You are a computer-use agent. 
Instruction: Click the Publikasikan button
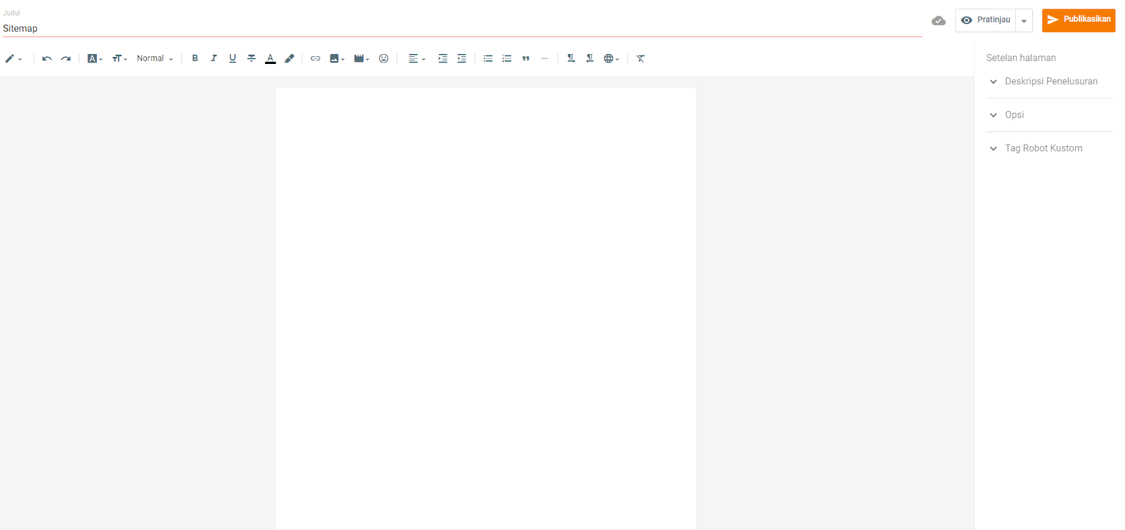coord(1079,20)
